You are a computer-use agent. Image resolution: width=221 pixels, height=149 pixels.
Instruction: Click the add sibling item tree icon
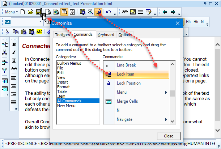click(x=5, y=44)
